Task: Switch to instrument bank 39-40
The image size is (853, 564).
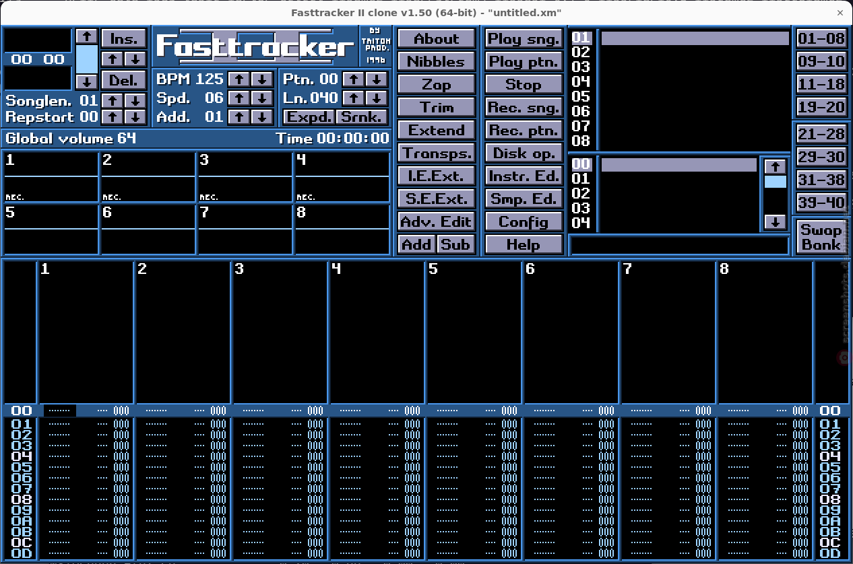Action: 821,203
